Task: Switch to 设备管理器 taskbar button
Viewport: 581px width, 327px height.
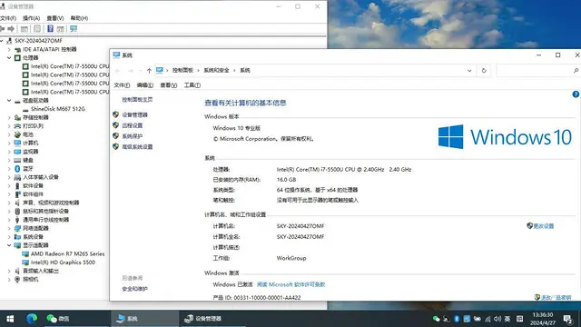Action: pyautogui.click(x=212, y=319)
